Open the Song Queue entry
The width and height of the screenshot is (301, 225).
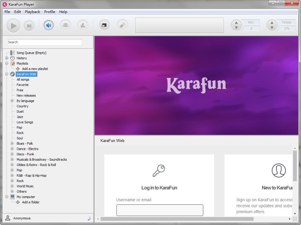(31, 53)
